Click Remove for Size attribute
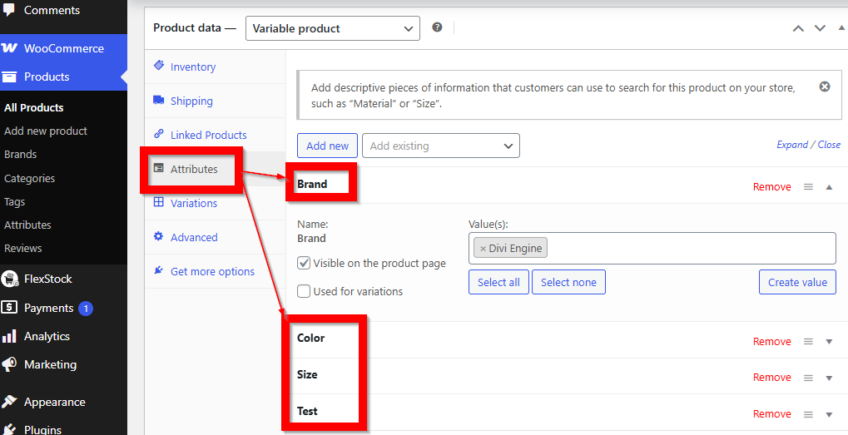 (771, 377)
